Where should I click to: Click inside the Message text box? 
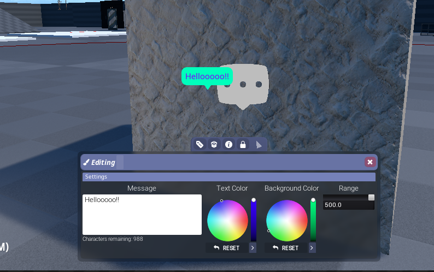142,215
